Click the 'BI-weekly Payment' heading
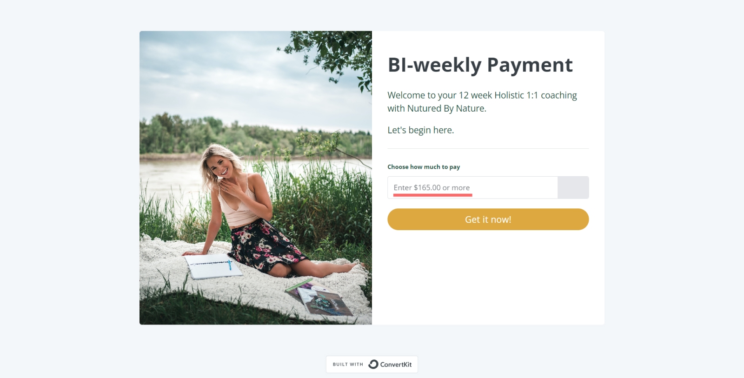This screenshot has height=378, width=744. tap(480, 65)
